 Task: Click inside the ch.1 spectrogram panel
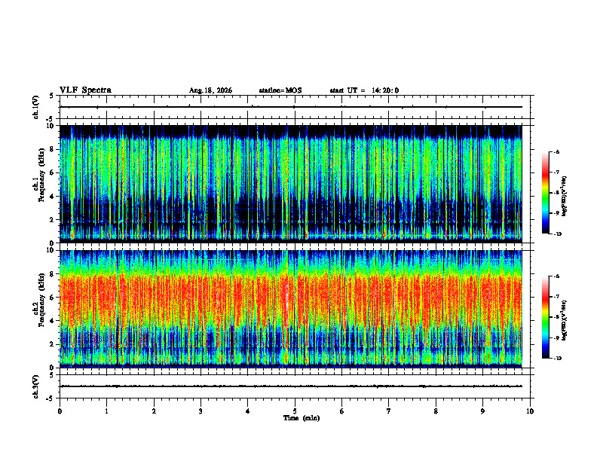click(291, 184)
